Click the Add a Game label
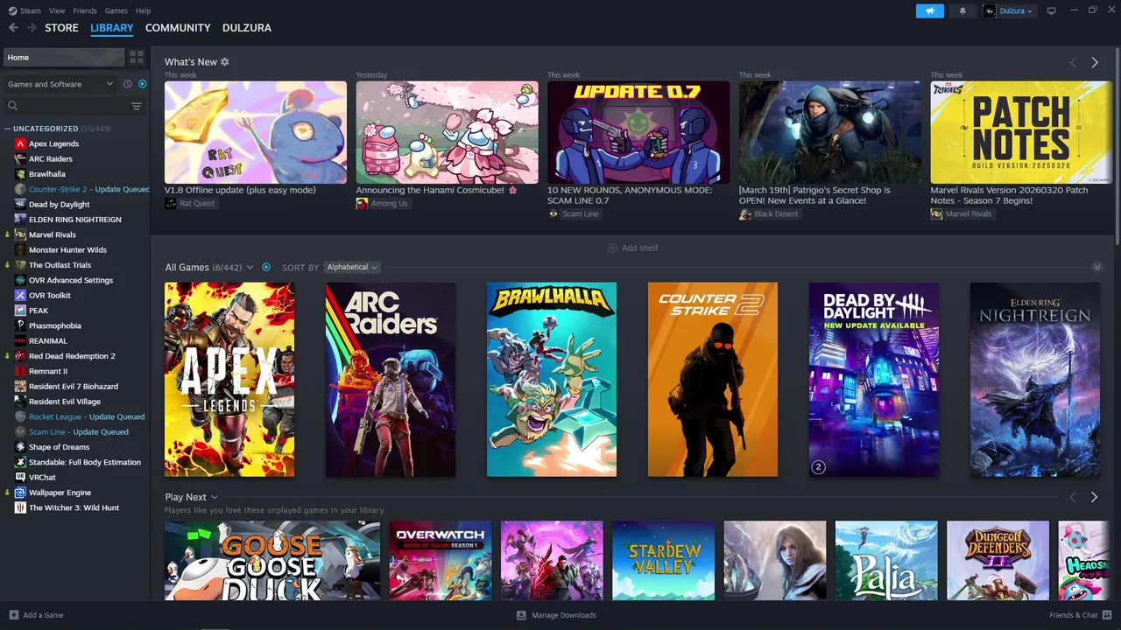The image size is (1121, 630). (43, 615)
